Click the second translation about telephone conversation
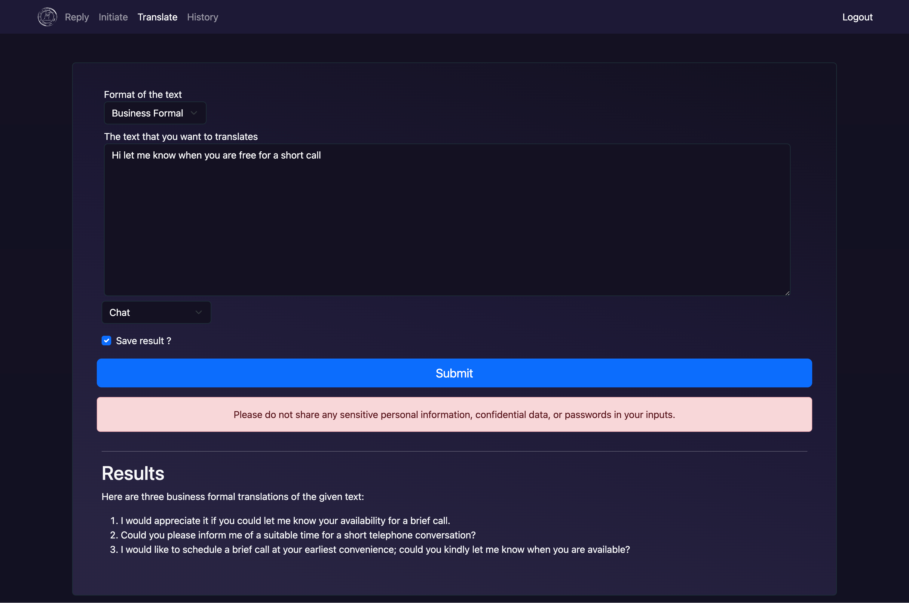Viewport: 909px width, 603px height. click(x=298, y=535)
